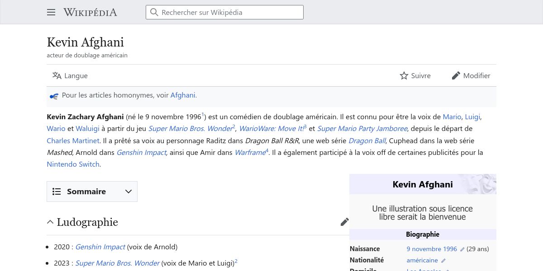Open Super Mario Bros. Wonder 2023 entry link
543x271 pixels.
point(117,263)
